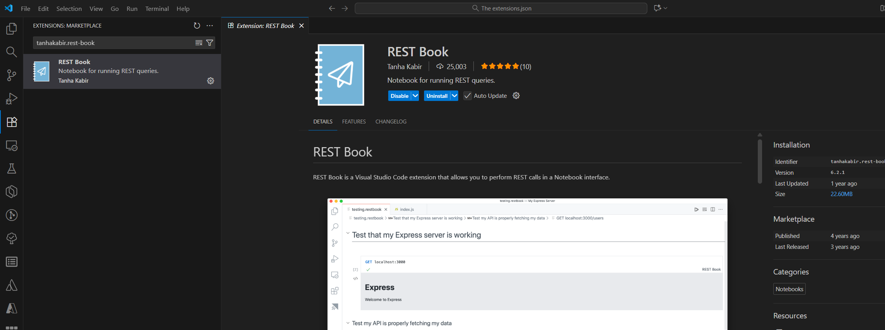The height and width of the screenshot is (330, 885).
Task: Open the Testing flask view
Action: click(12, 168)
